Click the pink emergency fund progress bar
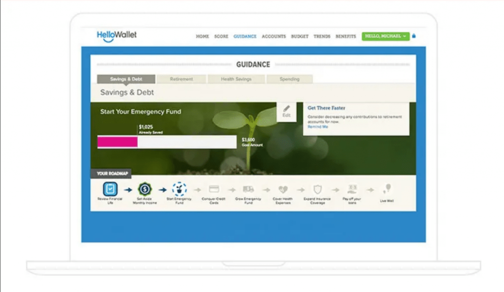The height and width of the screenshot is (292, 504). 118,142
